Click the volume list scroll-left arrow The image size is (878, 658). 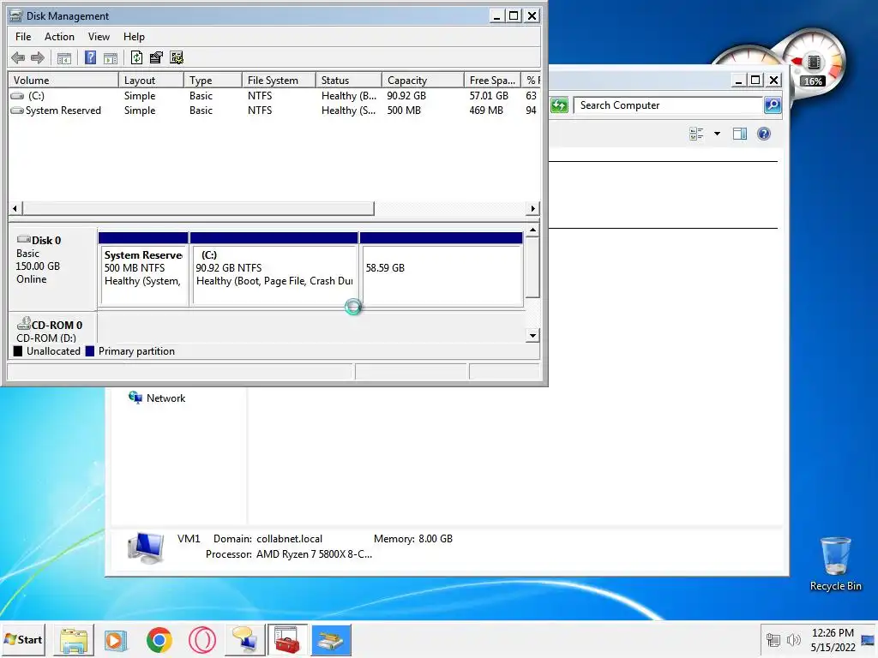click(x=15, y=208)
